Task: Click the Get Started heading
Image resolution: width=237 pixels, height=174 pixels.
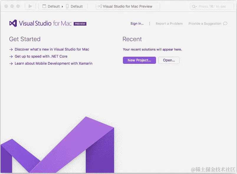Action: coord(25,39)
